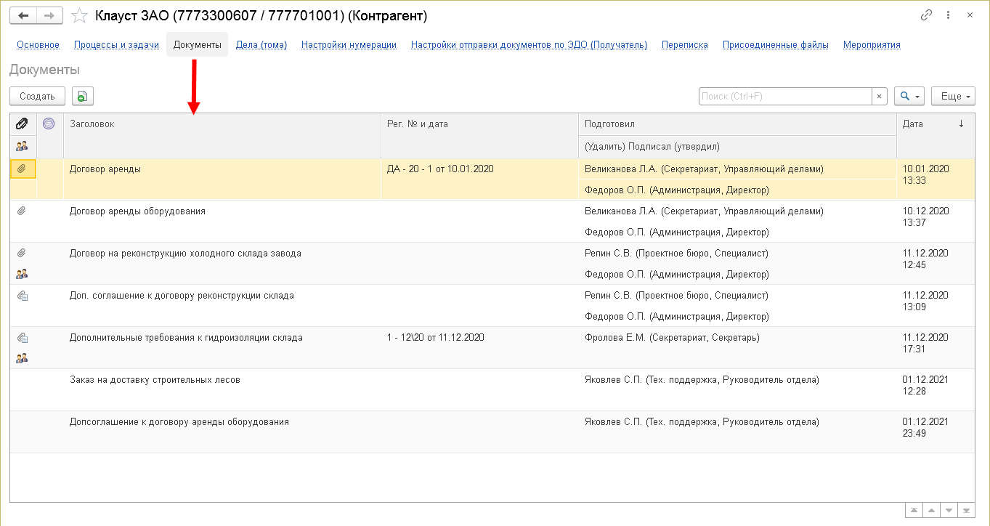Click file icon in Доп. соглашение row
Screen dimensions: 990x526
[x=23, y=295]
